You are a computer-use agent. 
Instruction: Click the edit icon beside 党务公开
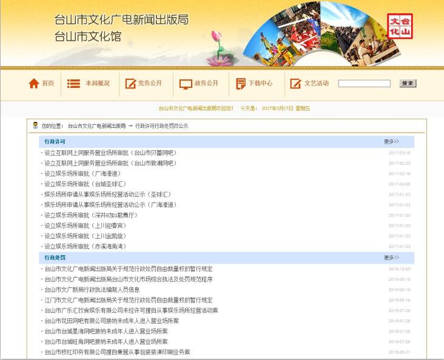(130, 84)
